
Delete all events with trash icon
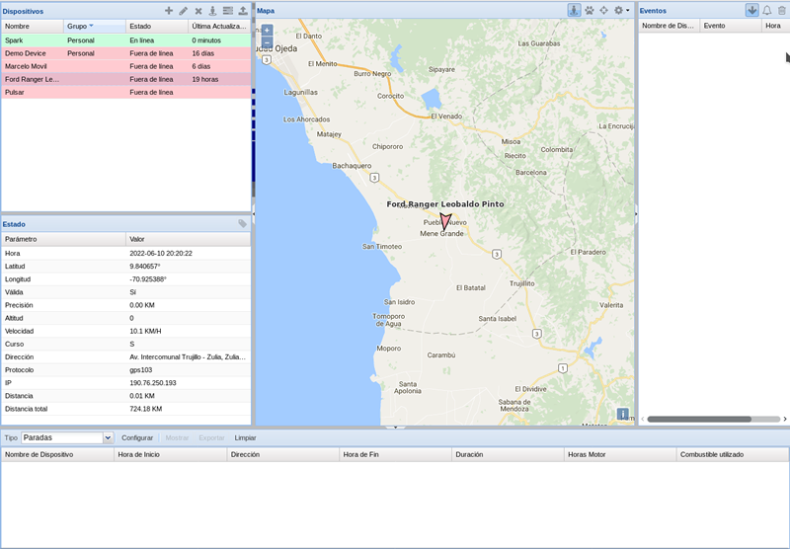[x=782, y=10]
